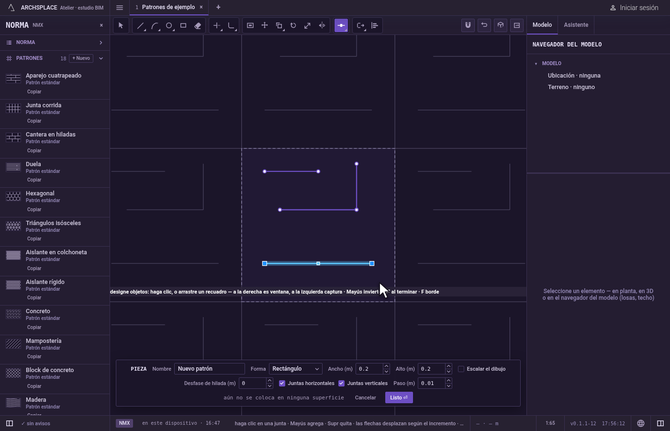Open the Patrones de ejemplo tab
The width and height of the screenshot is (670, 431).
(x=168, y=7)
